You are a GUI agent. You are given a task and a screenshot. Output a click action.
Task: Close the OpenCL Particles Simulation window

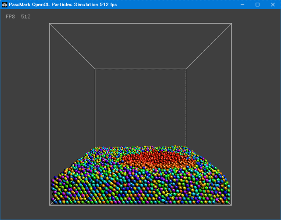272,4
